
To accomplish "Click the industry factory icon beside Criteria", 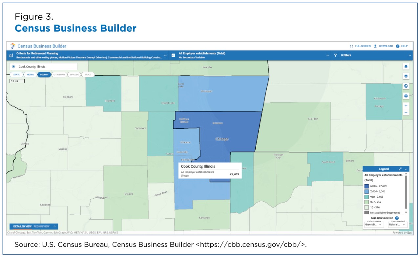I will click(11, 55).
